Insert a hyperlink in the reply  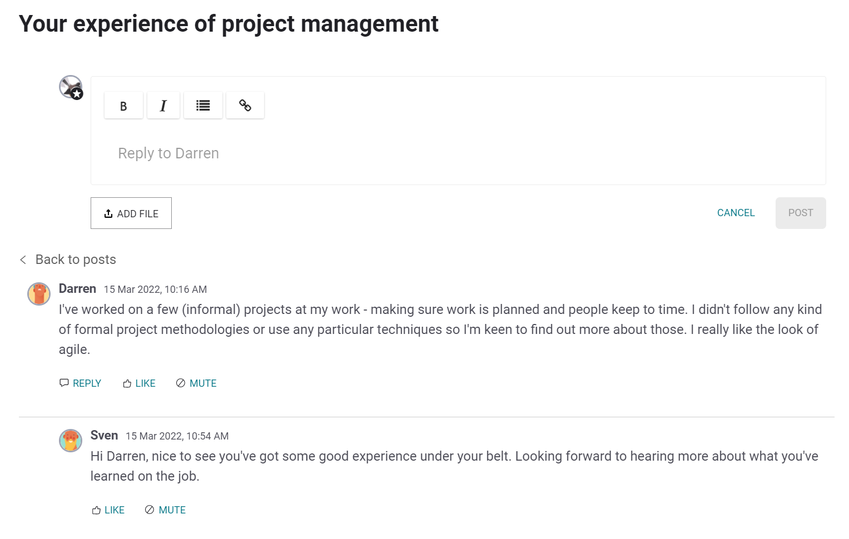tap(245, 106)
